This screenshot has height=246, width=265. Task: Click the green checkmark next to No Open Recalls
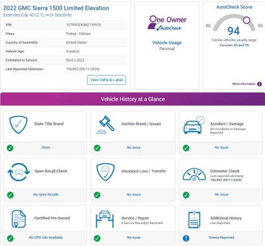(10, 195)
